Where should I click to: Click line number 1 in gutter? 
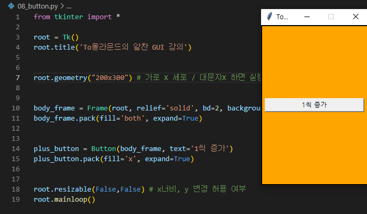point(18,17)
